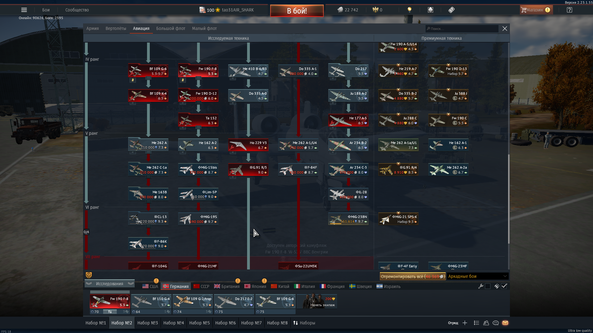Open the Бои menu

(x=46, y=10)
